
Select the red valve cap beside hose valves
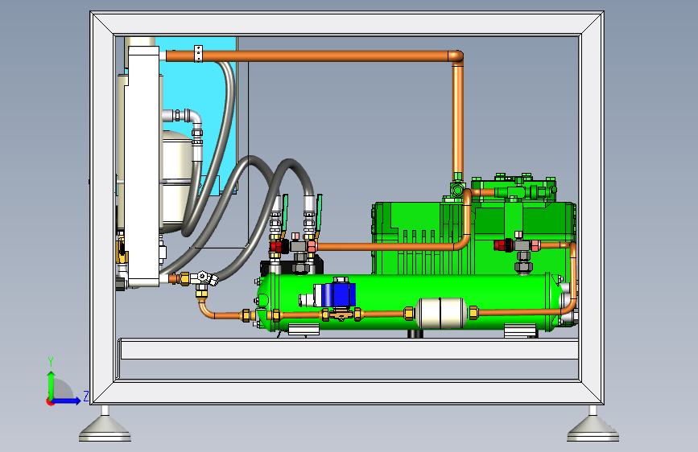[x=279, y=246]
